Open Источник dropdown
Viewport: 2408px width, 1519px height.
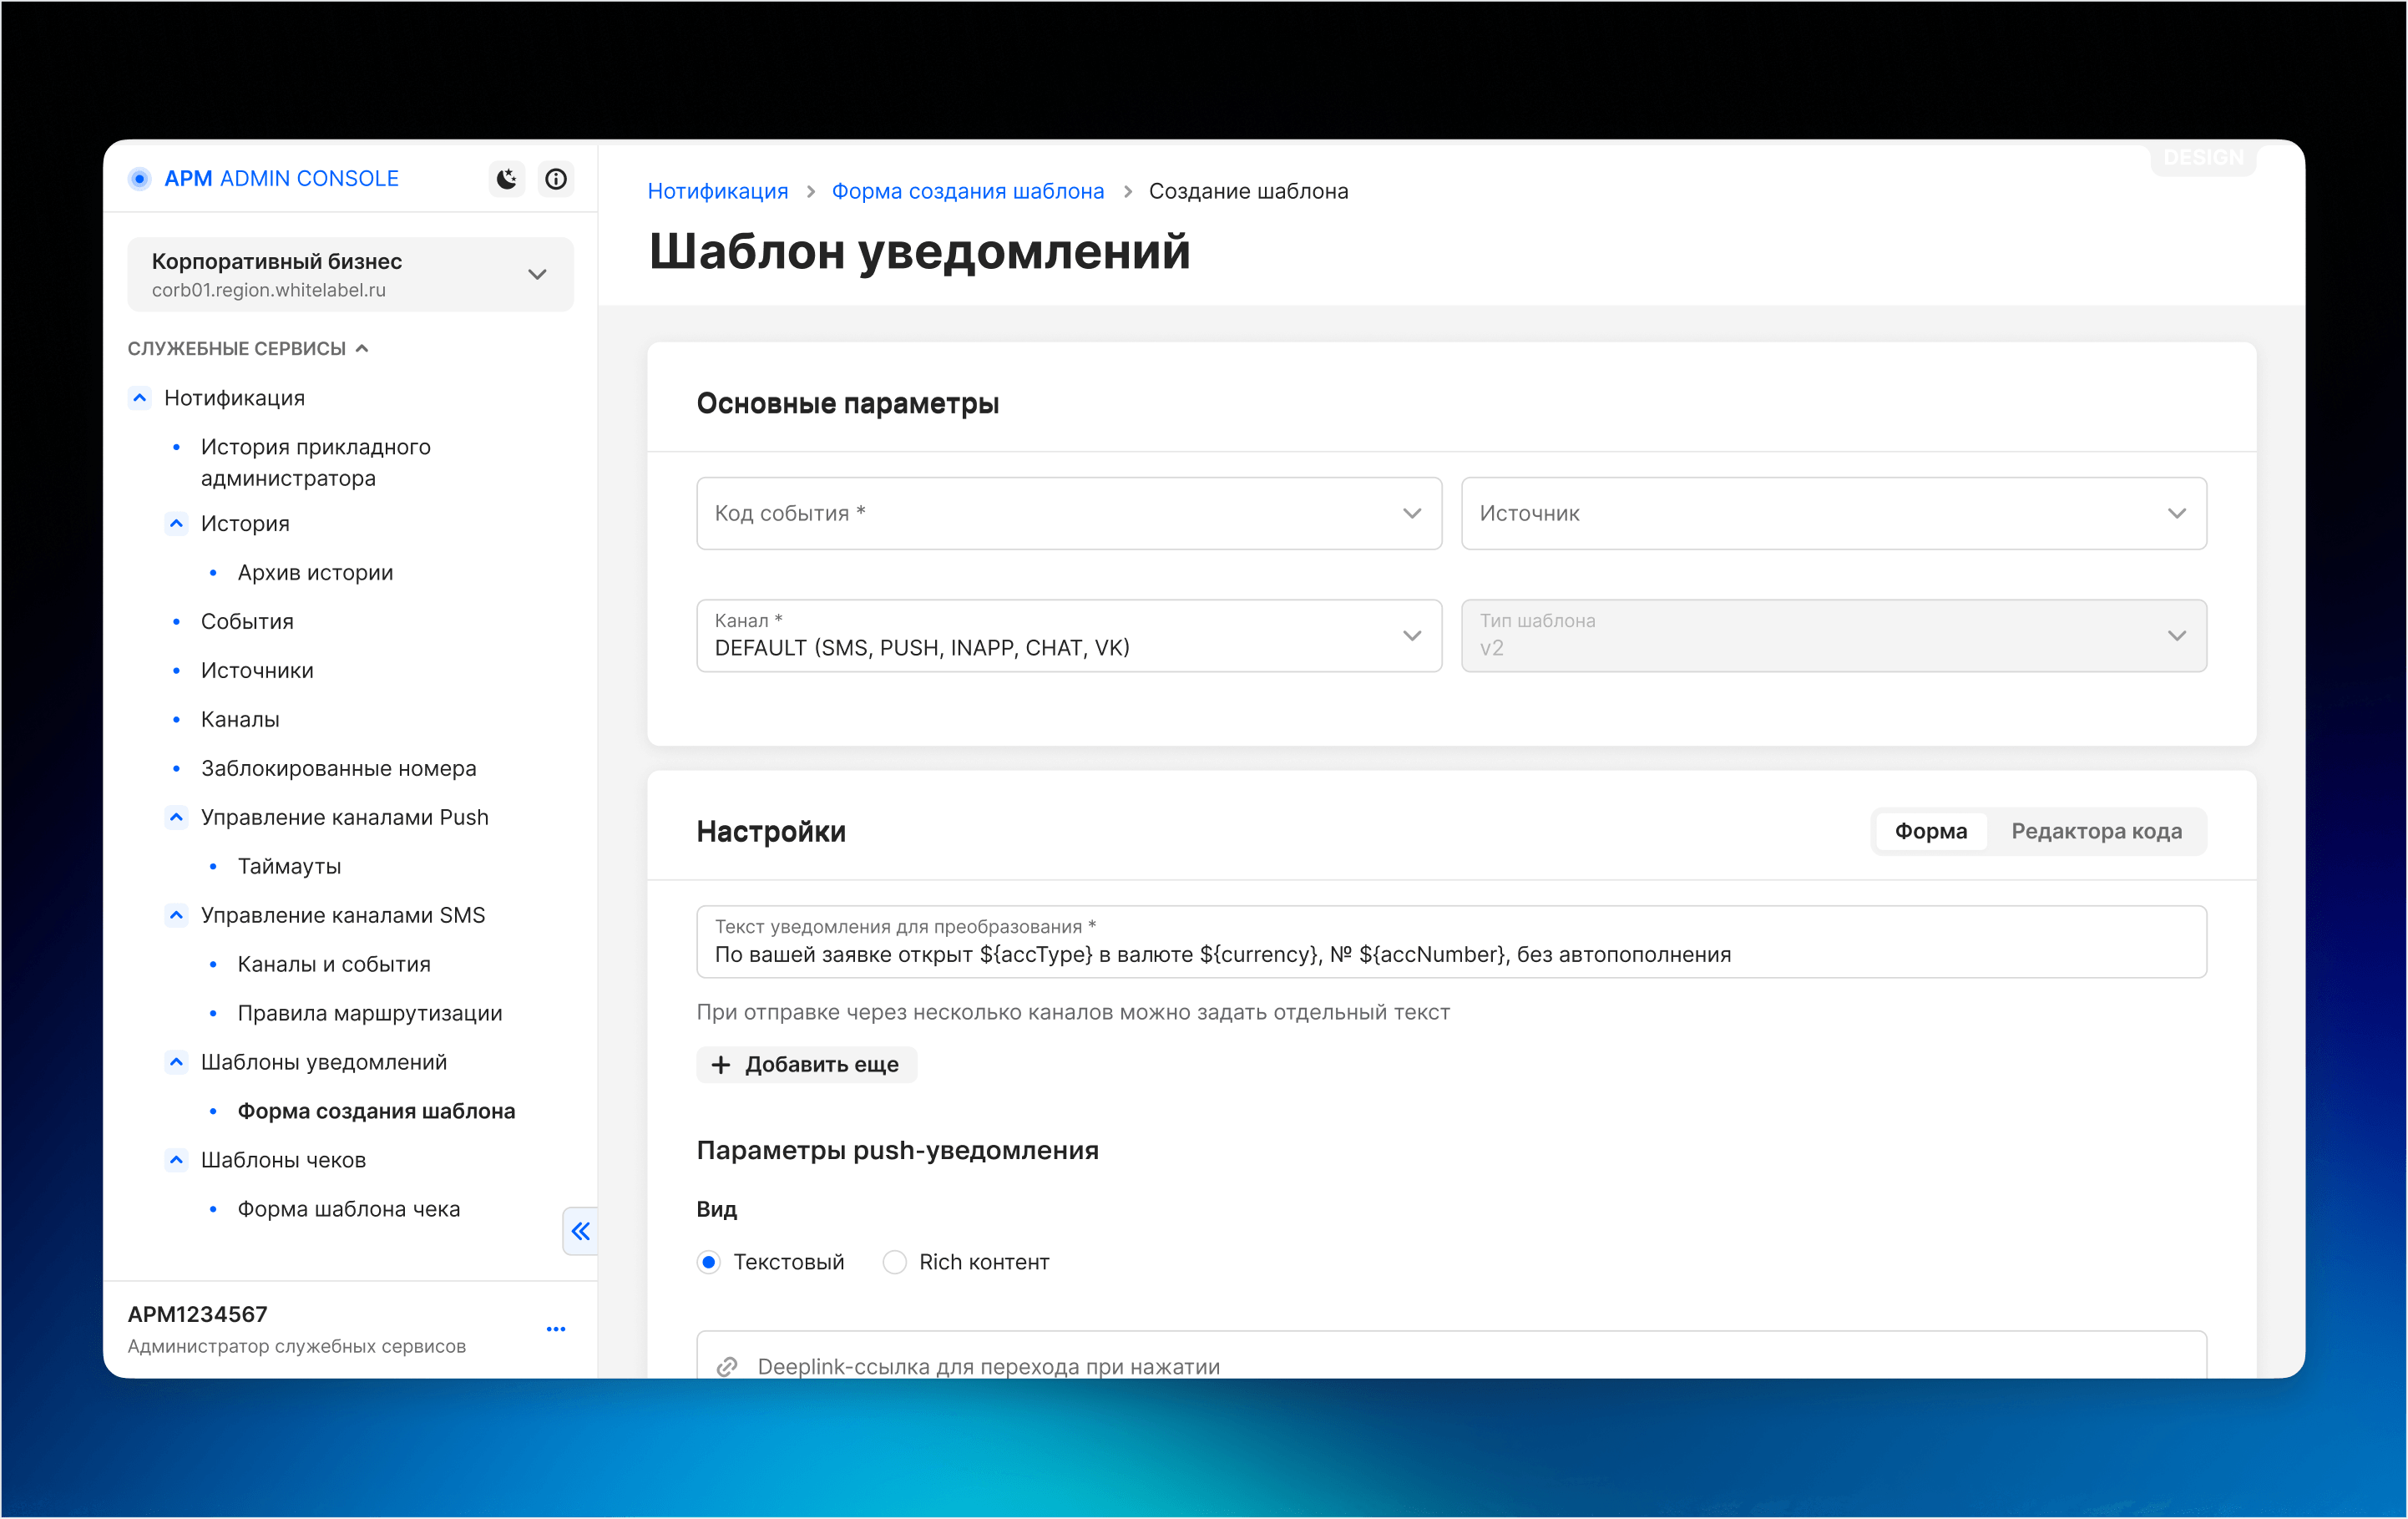[x=1834, y=513]
